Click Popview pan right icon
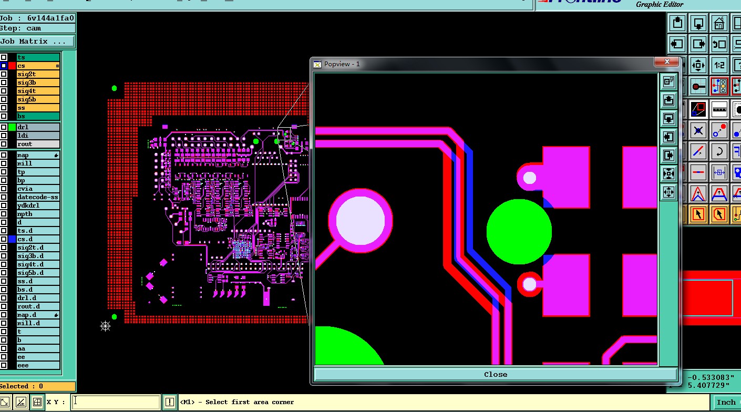Image resolution: width=741 pixels, height=412 pixels. point(668,155)
